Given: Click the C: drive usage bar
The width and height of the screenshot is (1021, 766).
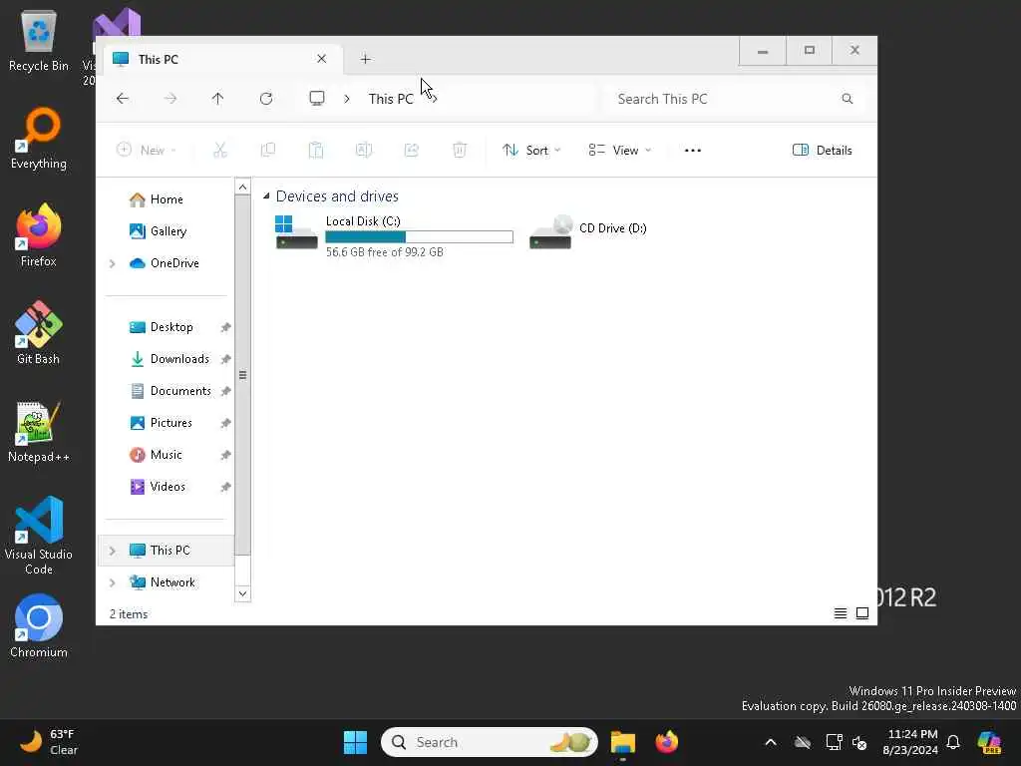Looking at the screenshot, I should [x=420, y=236].
